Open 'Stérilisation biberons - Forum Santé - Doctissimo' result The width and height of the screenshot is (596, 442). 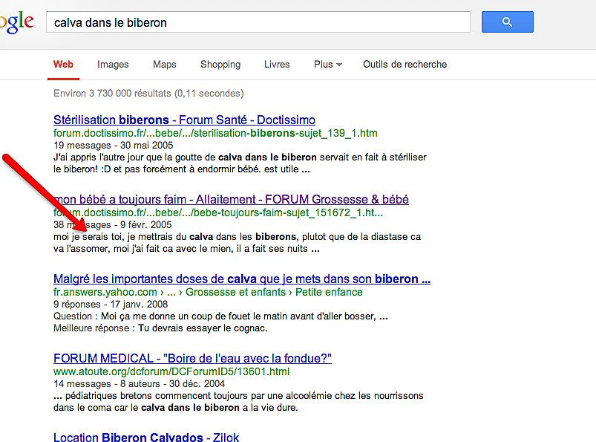point(184,120)
